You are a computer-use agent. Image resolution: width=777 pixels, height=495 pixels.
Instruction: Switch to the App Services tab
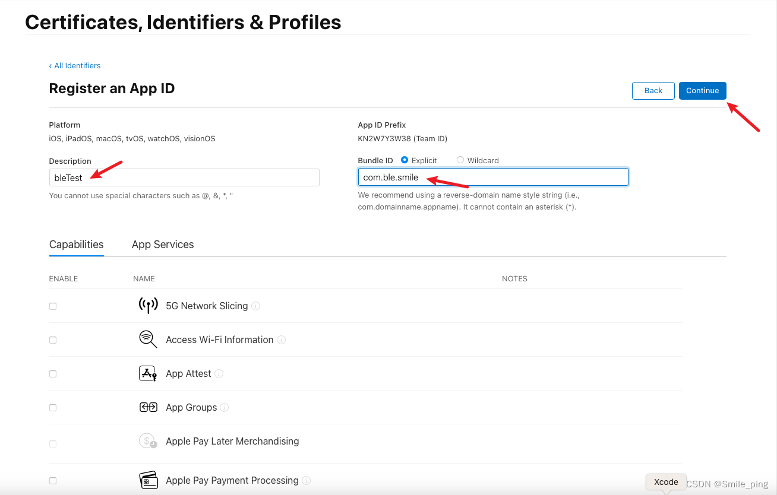163,245
